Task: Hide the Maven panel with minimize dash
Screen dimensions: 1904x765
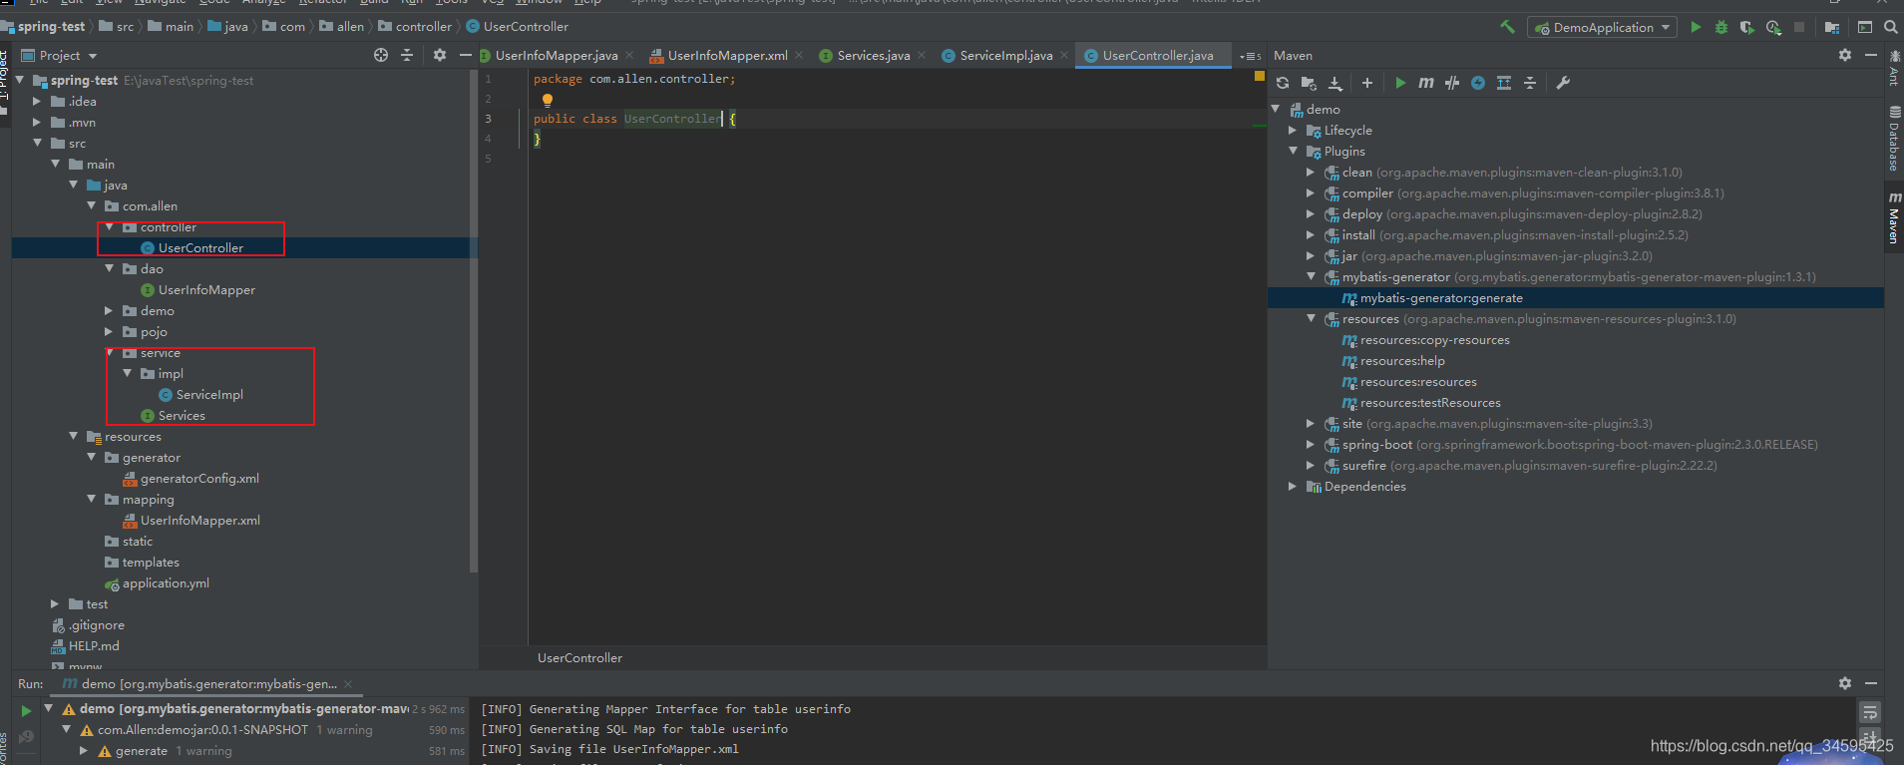Action: (1871, 55)
